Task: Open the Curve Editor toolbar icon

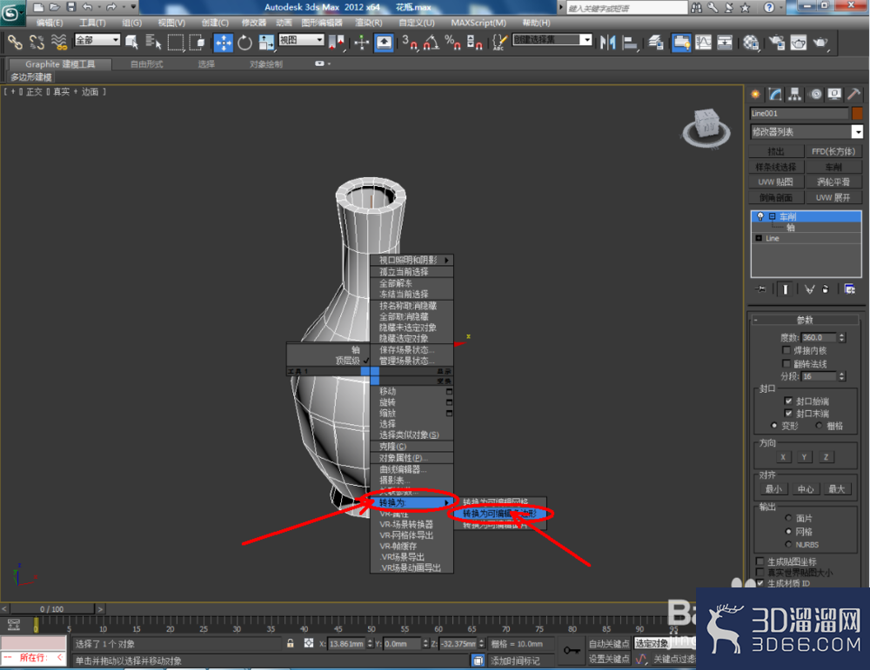Action: click(x=703, y=42)
